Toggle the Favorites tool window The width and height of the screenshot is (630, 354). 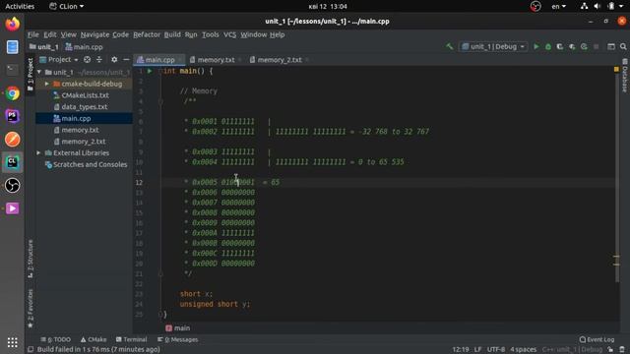coord(31,308)
